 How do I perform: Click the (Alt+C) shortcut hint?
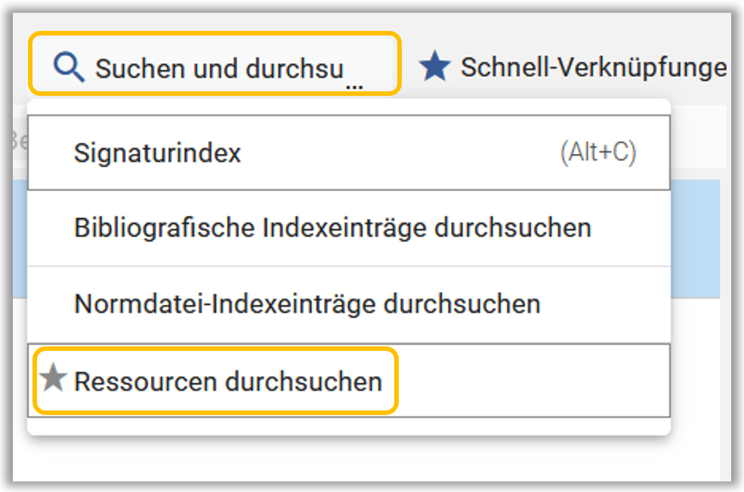(598, 152)
